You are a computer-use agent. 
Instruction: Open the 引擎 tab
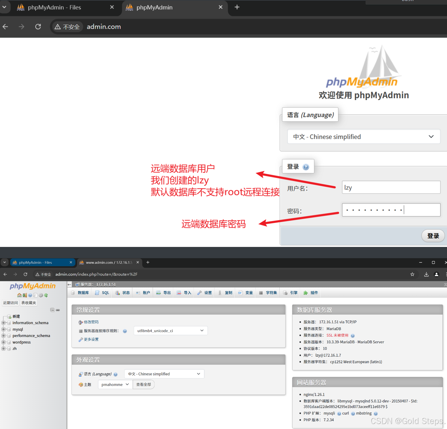pyautogui.click(x=290, y=293)
